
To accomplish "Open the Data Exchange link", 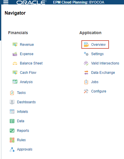I will pyautogui.click(x=103, y=73).
